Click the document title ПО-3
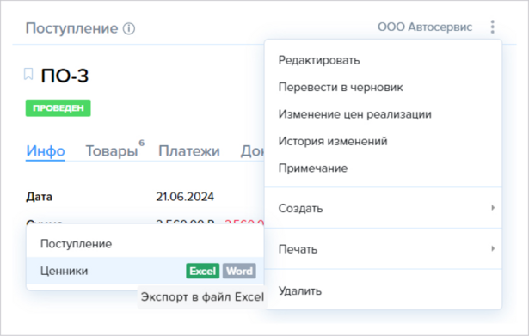529x336 pixels. pos(65,76)
